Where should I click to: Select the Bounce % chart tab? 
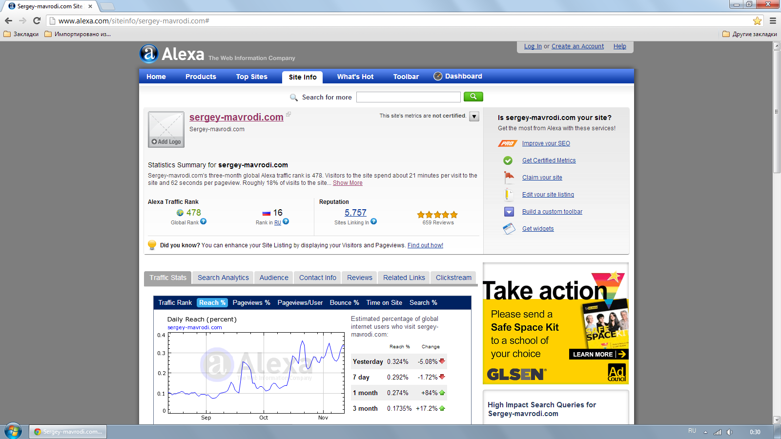[x=344, y=302]
